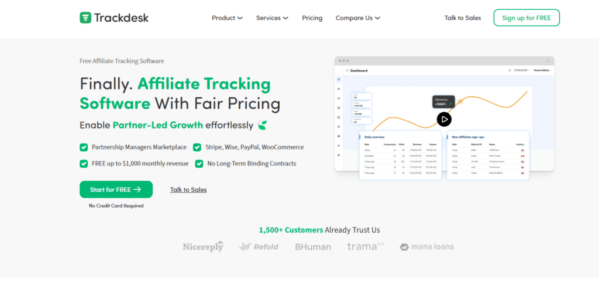Viewport: 599px width, 287px height.
Task: Click the Nicereply customer logo
Action: coord(203,247)
